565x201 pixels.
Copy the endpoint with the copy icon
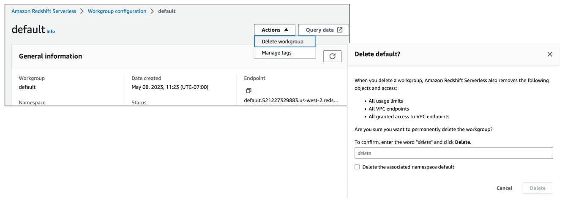pyautogui.click(x=248, y=91)
